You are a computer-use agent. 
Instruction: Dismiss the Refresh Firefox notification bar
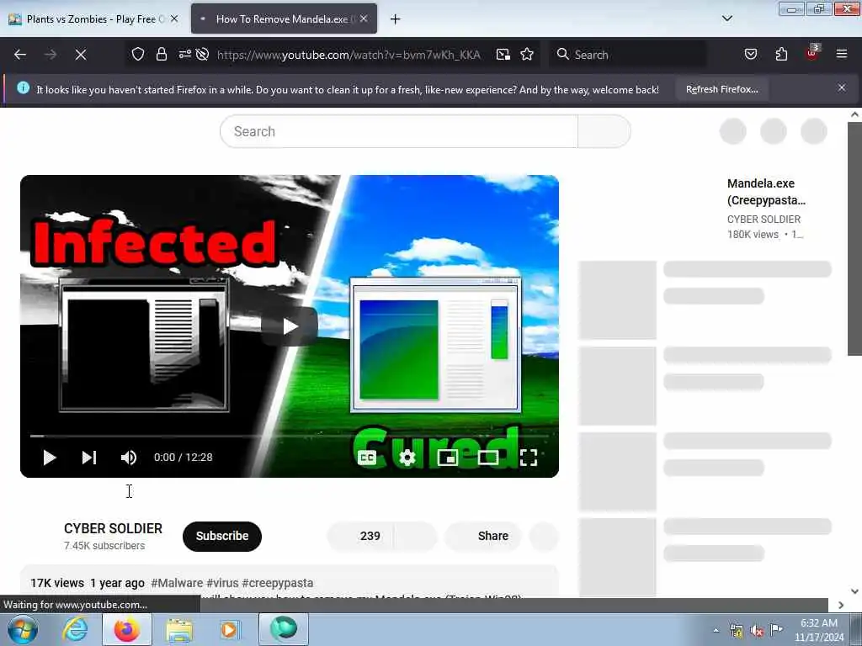[x=842, y=87]
